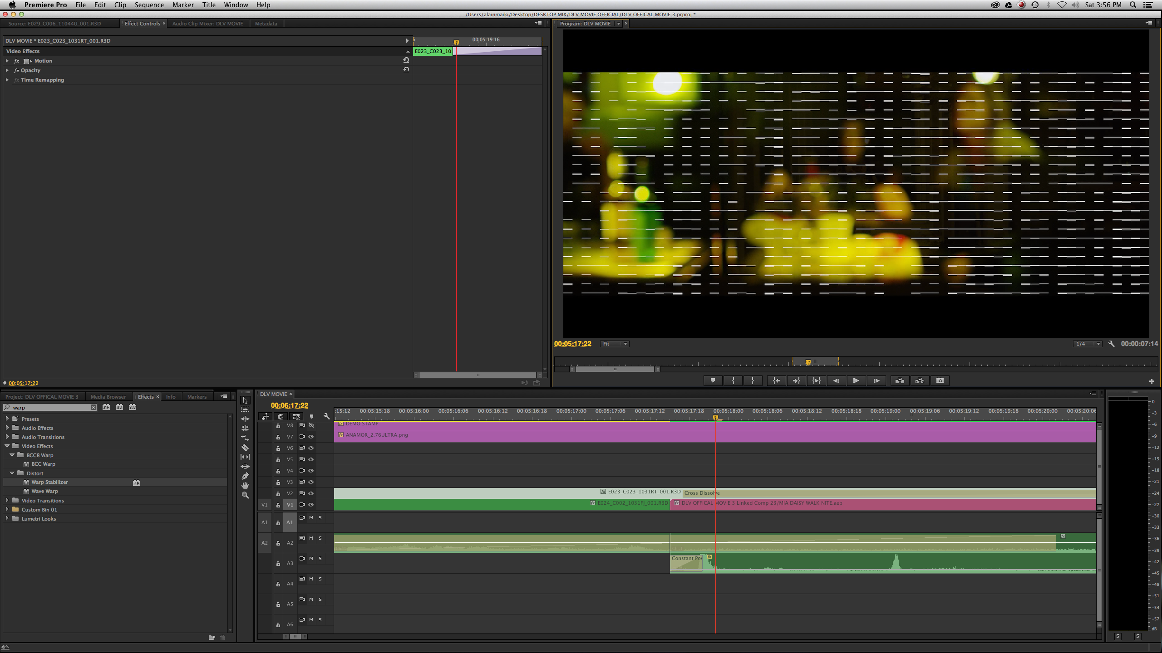The height and width of the screenshot is (653, 1162).
Task: Toggle V7 track output eye
Action: point(311,437)
